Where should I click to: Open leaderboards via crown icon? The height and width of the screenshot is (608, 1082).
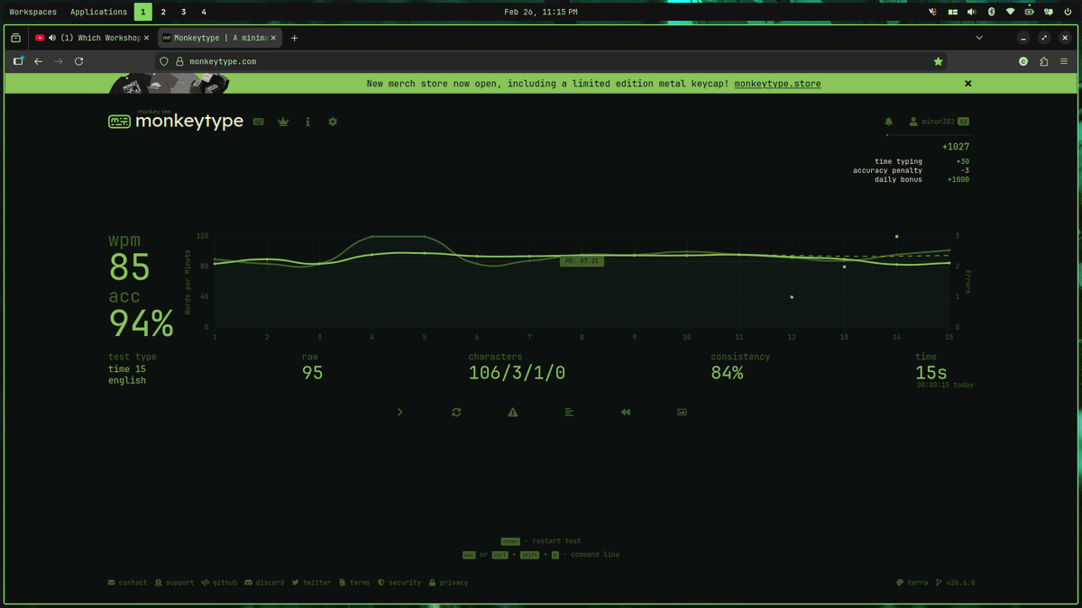[283, 122]
